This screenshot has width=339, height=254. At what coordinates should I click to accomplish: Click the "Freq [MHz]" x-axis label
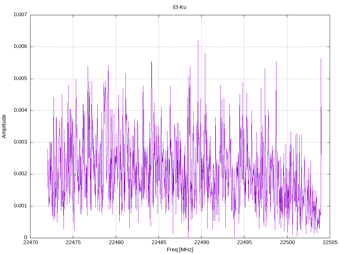(180, 250)
